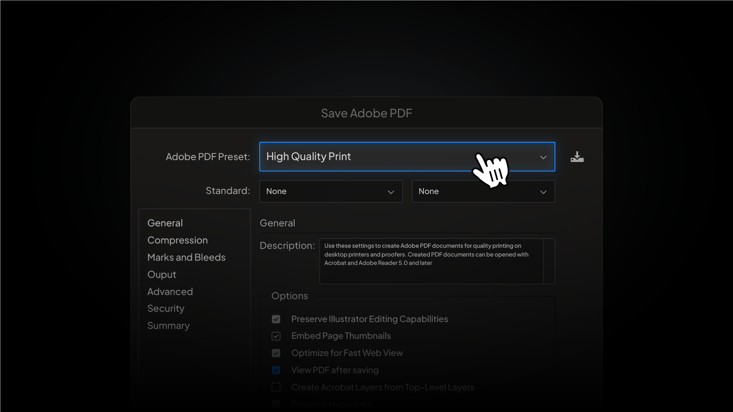This screenshot has height=412, width=733.
Task: Uncheck View PDF after saving
Action: (276, 370)
